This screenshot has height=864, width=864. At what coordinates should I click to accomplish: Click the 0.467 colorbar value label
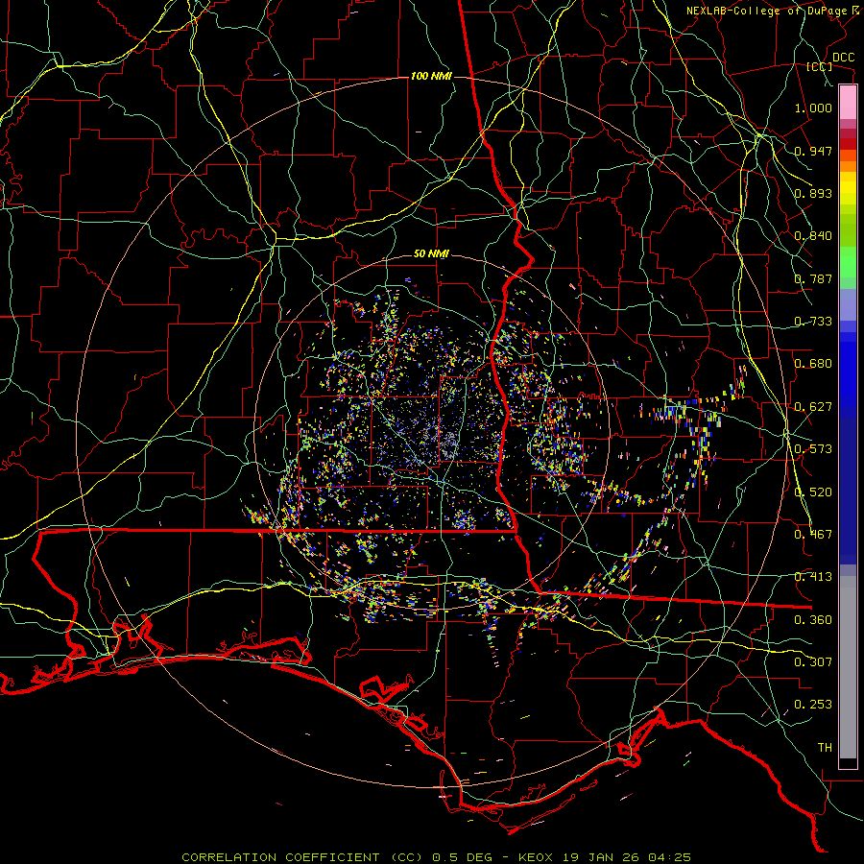(x=813, y=535)
